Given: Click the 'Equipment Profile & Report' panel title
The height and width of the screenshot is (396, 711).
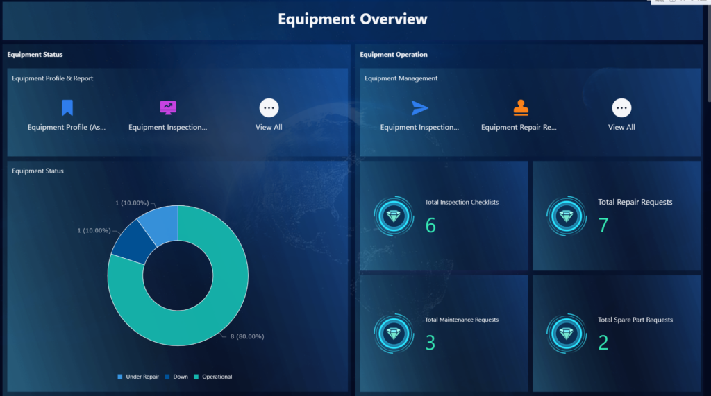Looking at the screenshot, I should coord(52,78).
